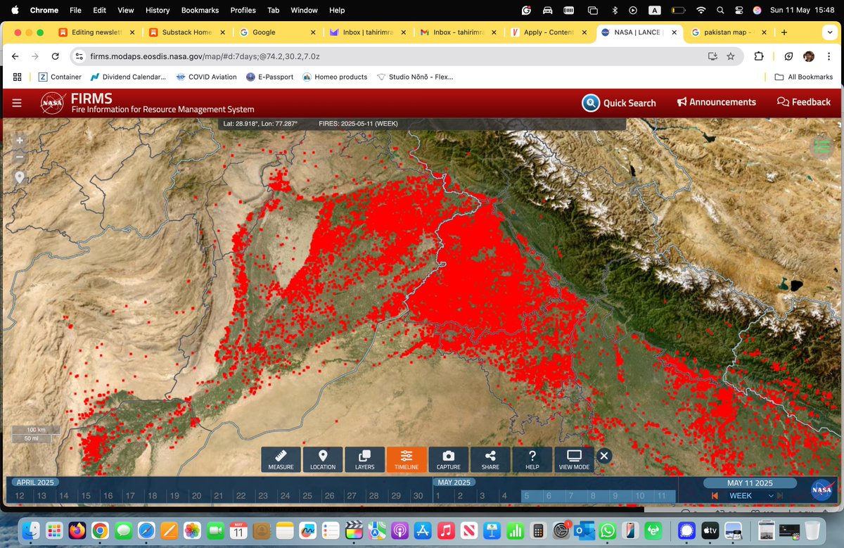This screenshot has width=844, height=548.
Task: Open Spotlight search in menu bar
Action: click(720, 11)
